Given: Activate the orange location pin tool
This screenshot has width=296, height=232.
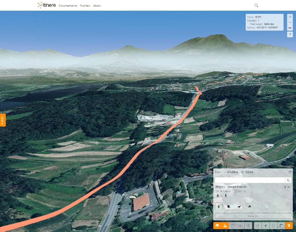Looking at the screenshot, I should 289,226.
